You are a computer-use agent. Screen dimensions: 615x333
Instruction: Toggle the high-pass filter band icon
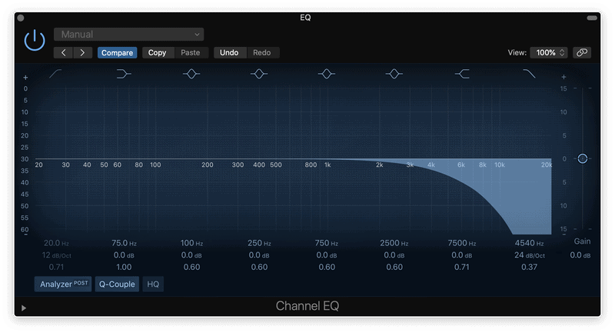click(55, 73)
